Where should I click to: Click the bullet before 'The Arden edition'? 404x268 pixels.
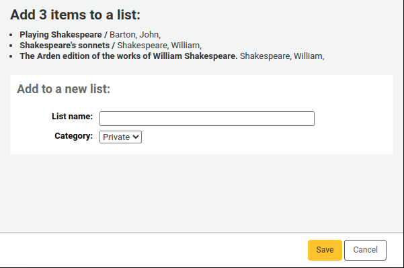[13, 56]
